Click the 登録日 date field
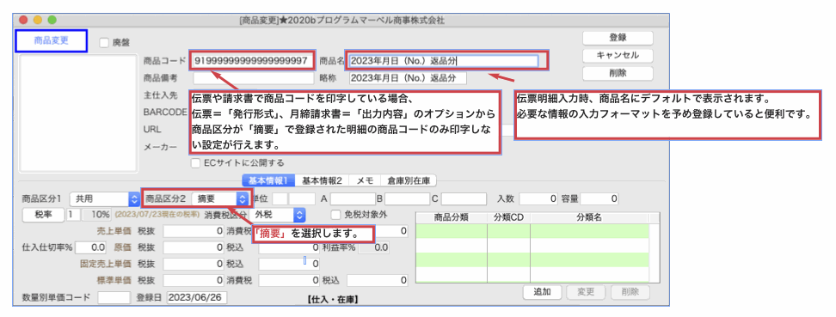Viewport: 836px width, 317px height. [x=197, y=297]
